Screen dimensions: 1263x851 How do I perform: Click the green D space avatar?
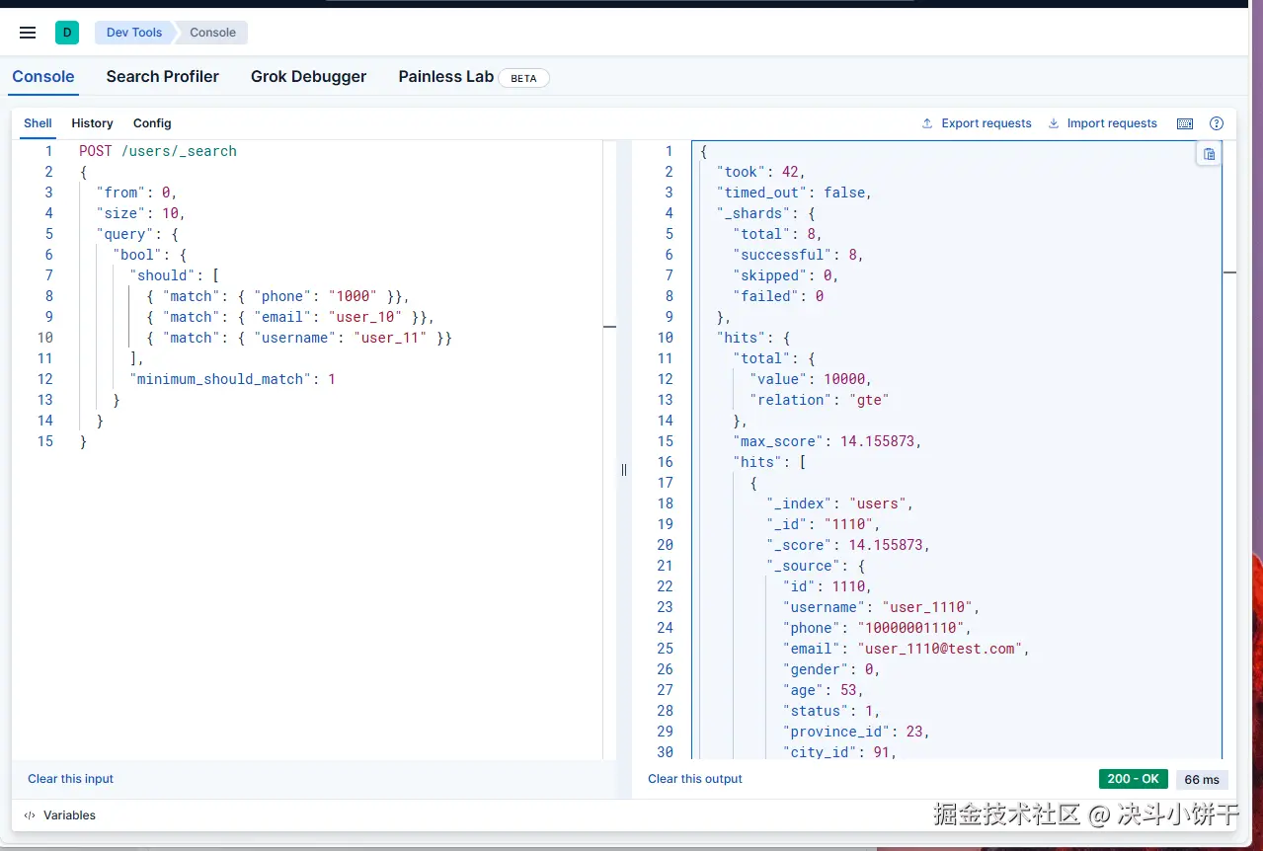[x=67, y=33]
